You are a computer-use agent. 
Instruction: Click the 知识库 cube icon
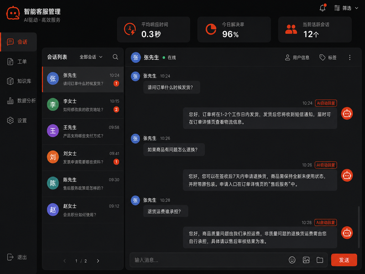coord(10,81)
